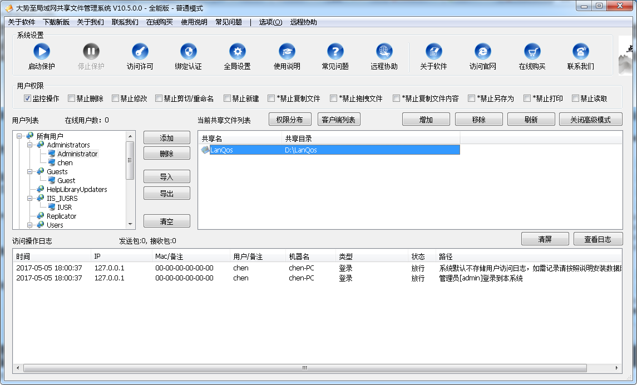
Task: Collapse the Administrators group node
Action: point(29,145)
